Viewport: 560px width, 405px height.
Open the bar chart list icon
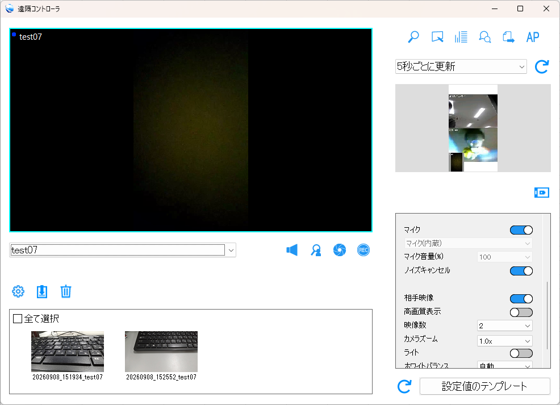461,37
